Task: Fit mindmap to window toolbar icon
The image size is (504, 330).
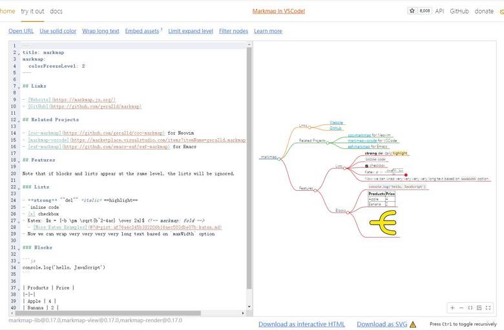Action: [x=470, y=307]
